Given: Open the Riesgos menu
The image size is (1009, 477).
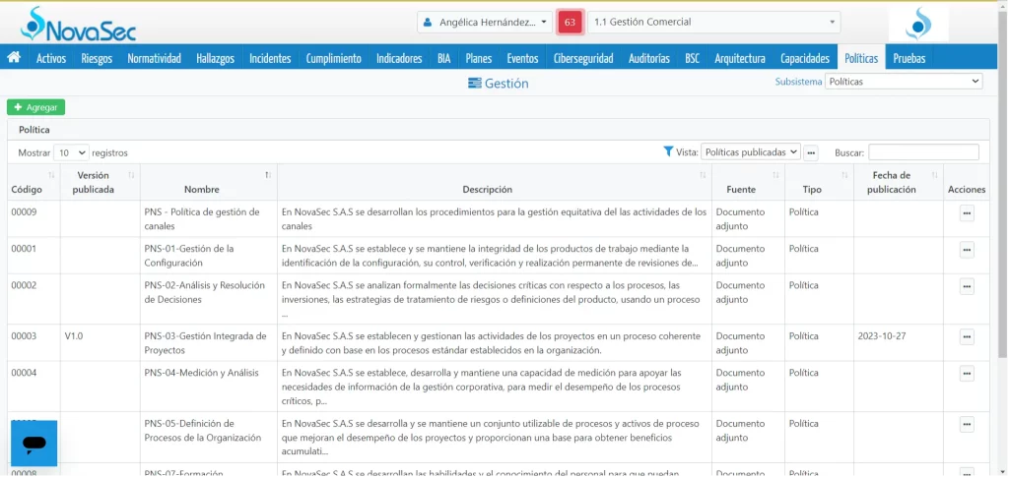Looking at the screenshot, I should point(97,58).
